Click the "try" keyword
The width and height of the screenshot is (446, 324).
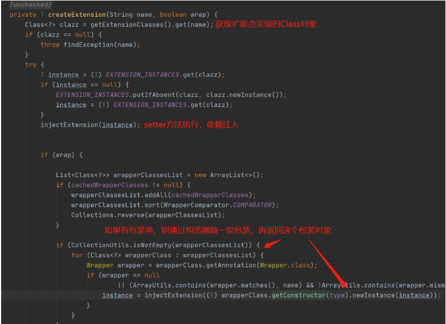(x=31, y=65)
